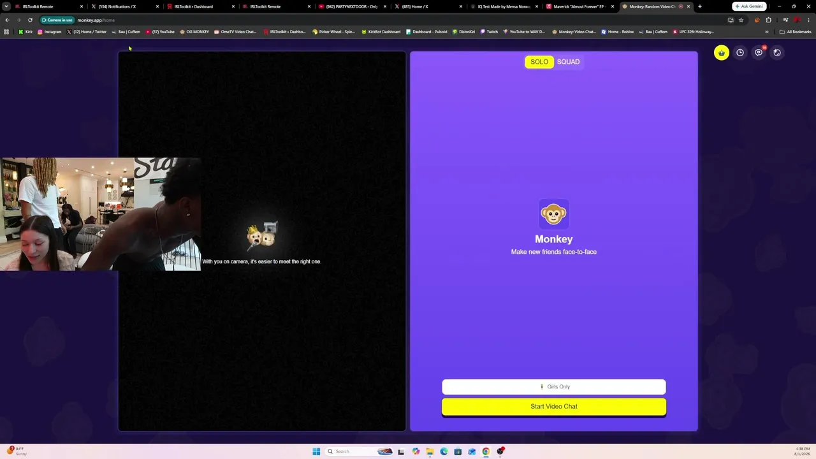Open the DistroKid bookmark
Screen dimensions: 816x459
point(463,32)
